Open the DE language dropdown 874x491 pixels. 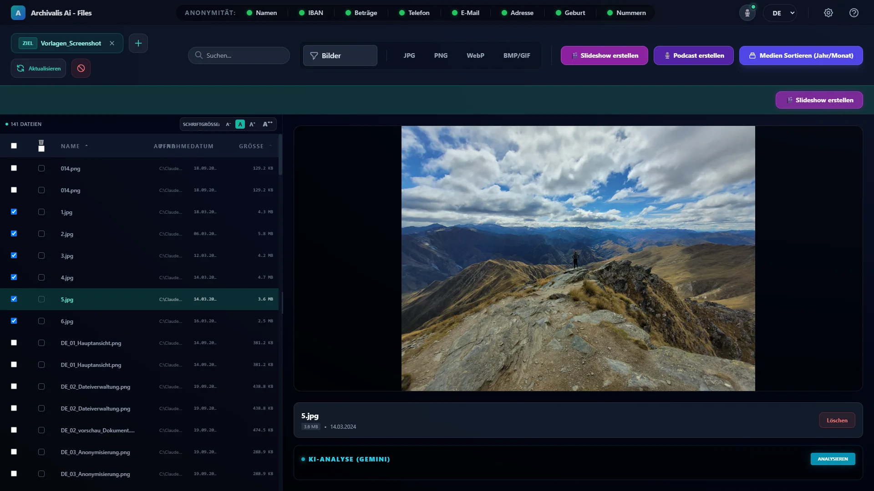tap(780, 13)
